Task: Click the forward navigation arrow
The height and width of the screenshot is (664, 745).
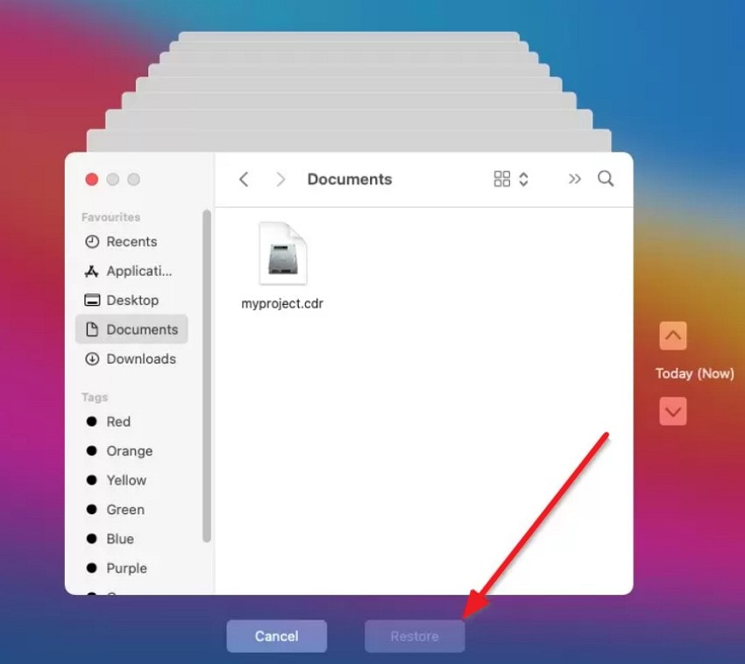Action: point(280,179)
